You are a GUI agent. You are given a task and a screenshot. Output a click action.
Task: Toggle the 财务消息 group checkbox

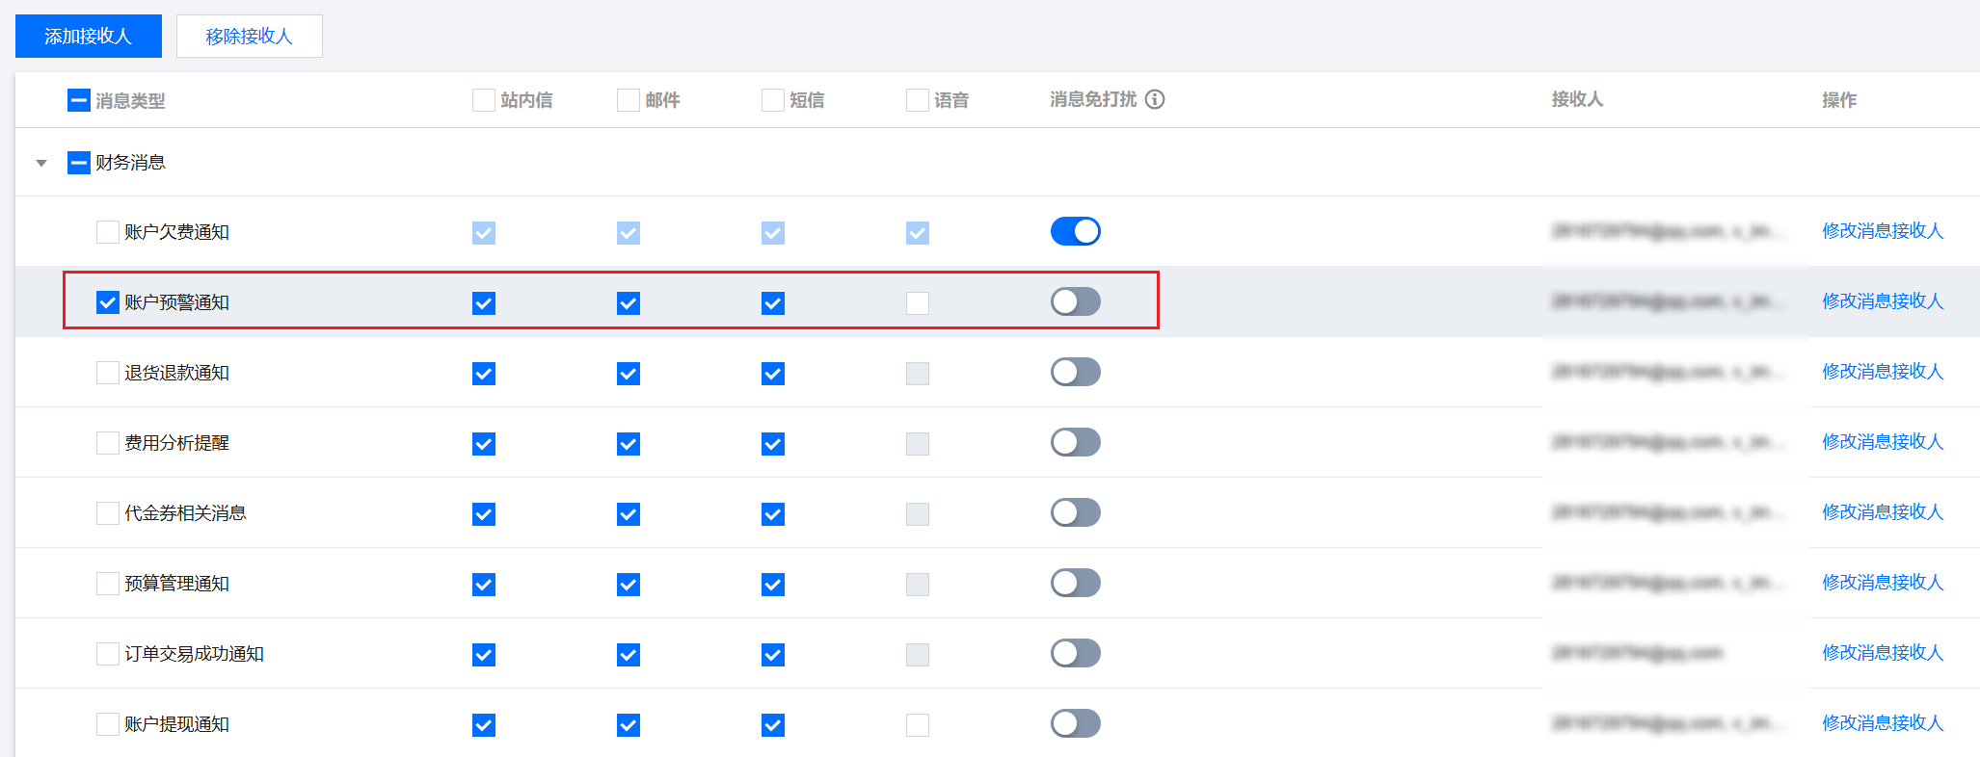click(79, 163)
